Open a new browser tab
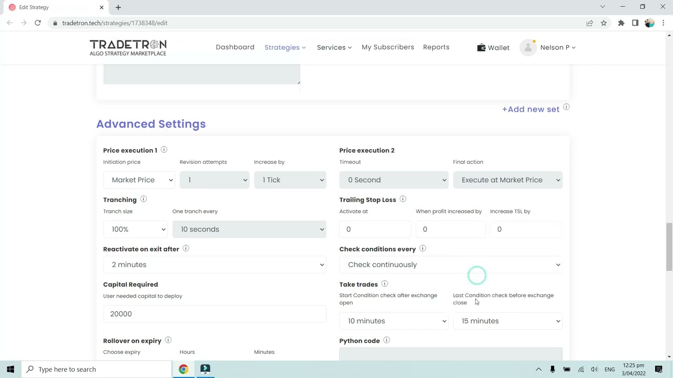 (x=118, y=7)
